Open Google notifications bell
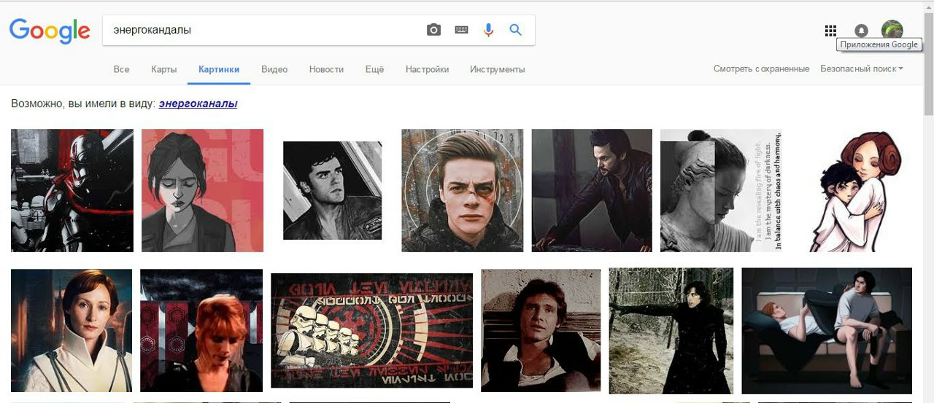Image resolution: width=934 pixels, height=403 pixels. (861, 31)
